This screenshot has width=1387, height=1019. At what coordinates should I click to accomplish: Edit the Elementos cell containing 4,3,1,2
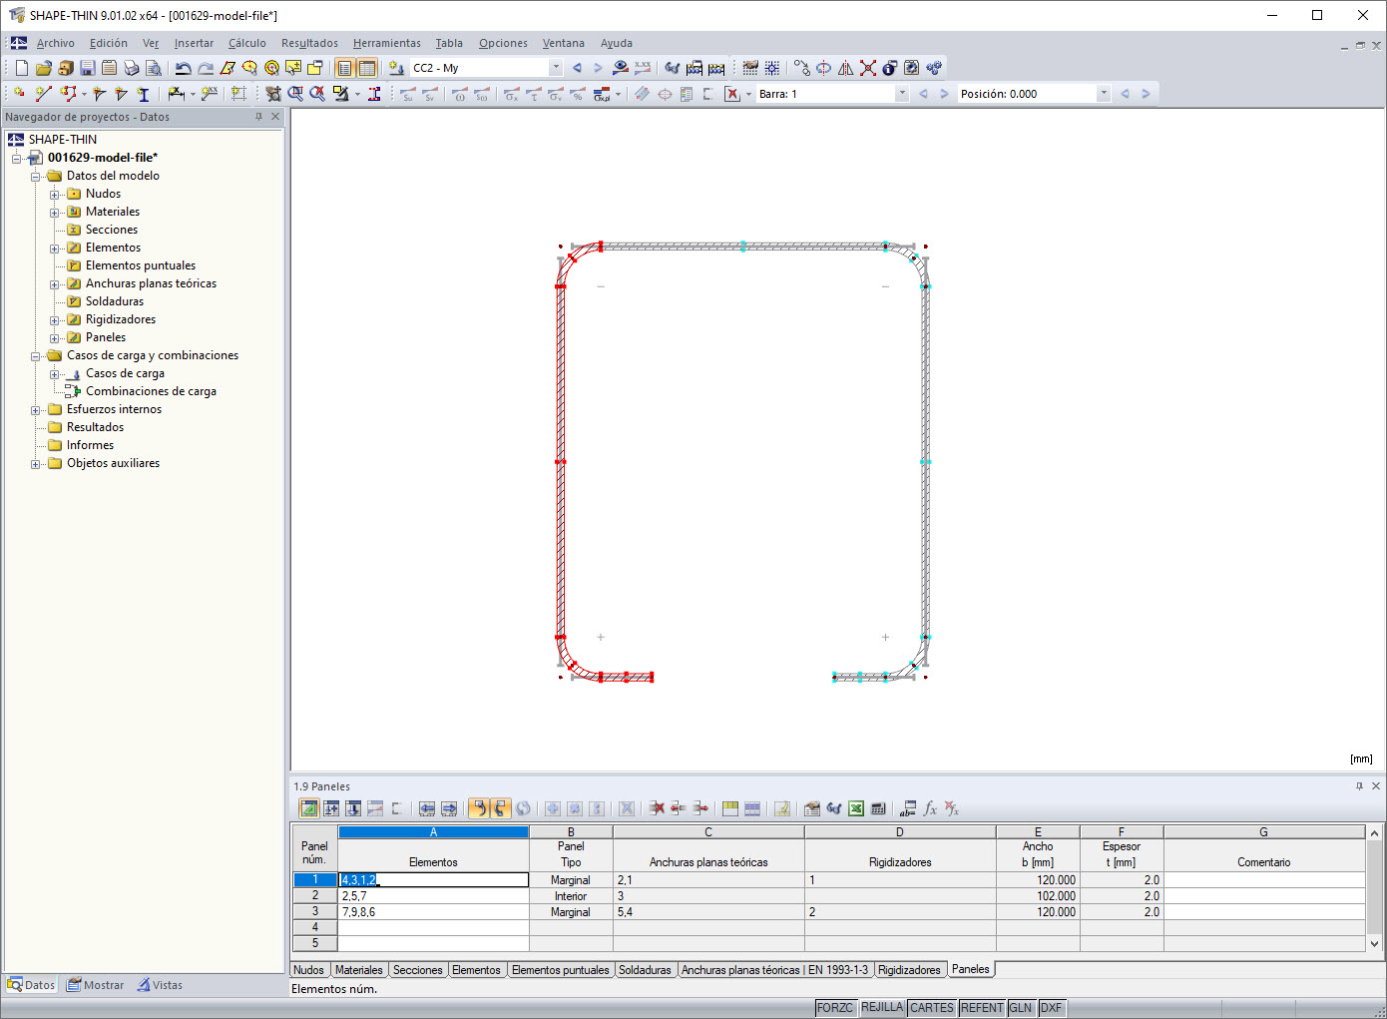point(433,880)
